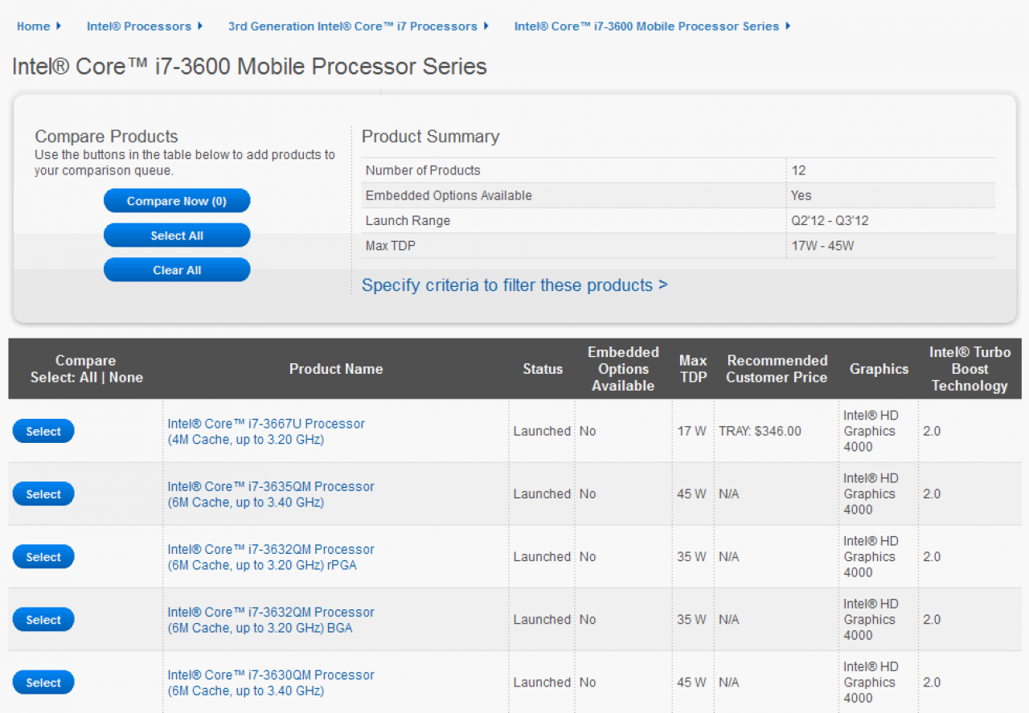Click the Compare Now (0) button
This screenshot has height=713, width=1029.
tap(177, 201)
